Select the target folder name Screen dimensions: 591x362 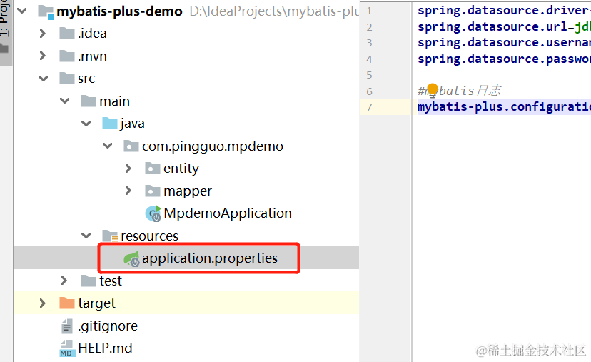pyautogui.click(x=96, y=303)
